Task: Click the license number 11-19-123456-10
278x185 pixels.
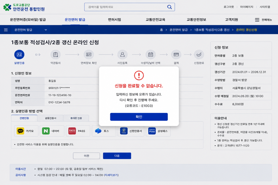Action: [x=60, y=95]
